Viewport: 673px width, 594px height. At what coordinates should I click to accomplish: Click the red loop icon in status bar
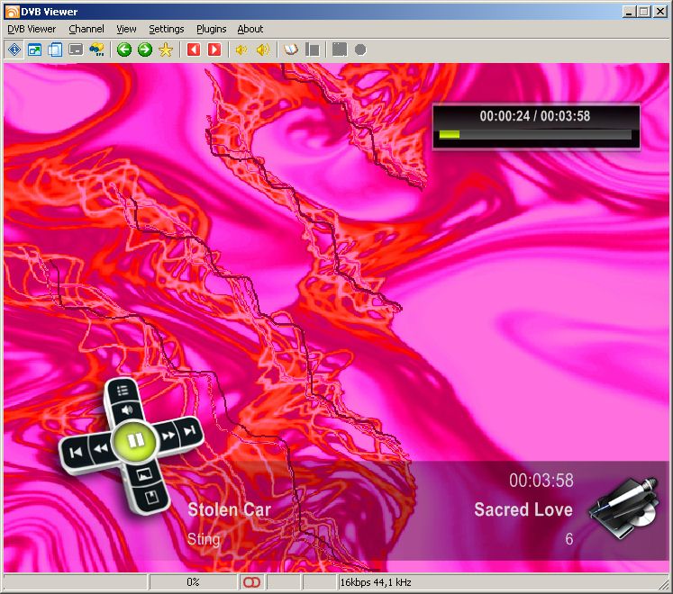click(252, 582)
